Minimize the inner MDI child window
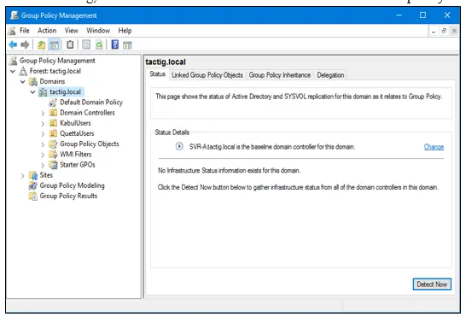466x317 pixels. (x=434, y=31)
